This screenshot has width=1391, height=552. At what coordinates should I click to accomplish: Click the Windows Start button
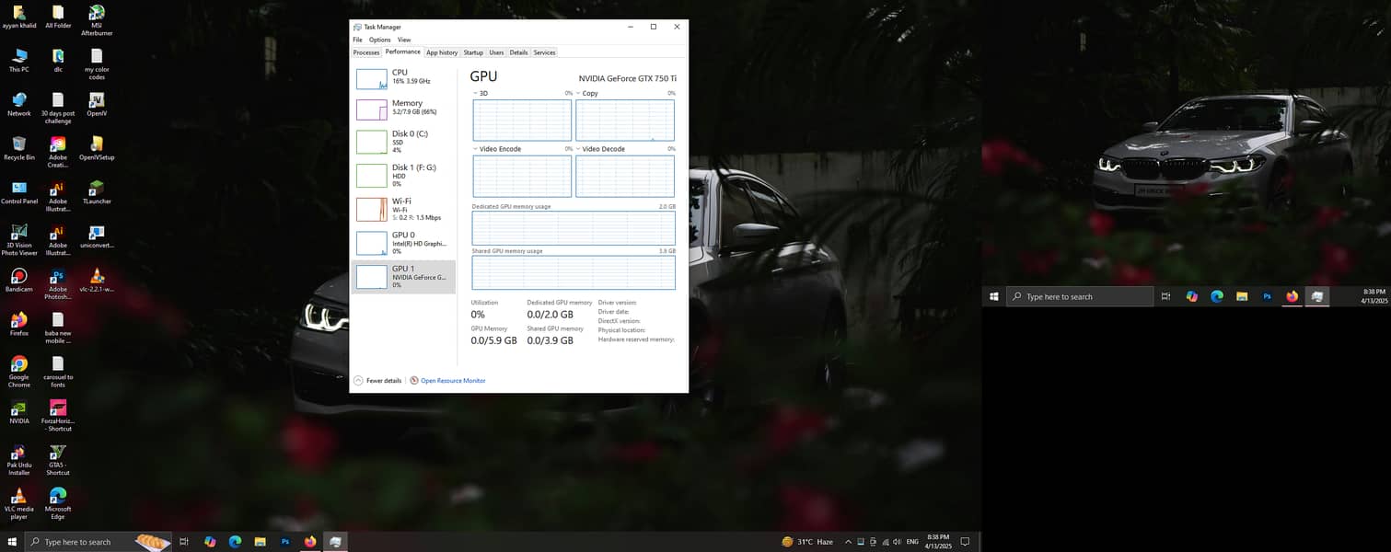pos(12,542)
